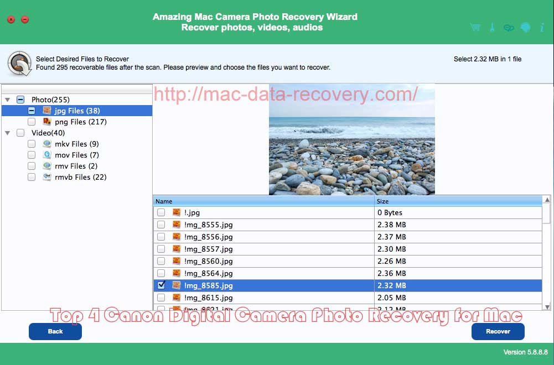
Task: Open the chat bubbles feedback icon
Action: [508, 28]
